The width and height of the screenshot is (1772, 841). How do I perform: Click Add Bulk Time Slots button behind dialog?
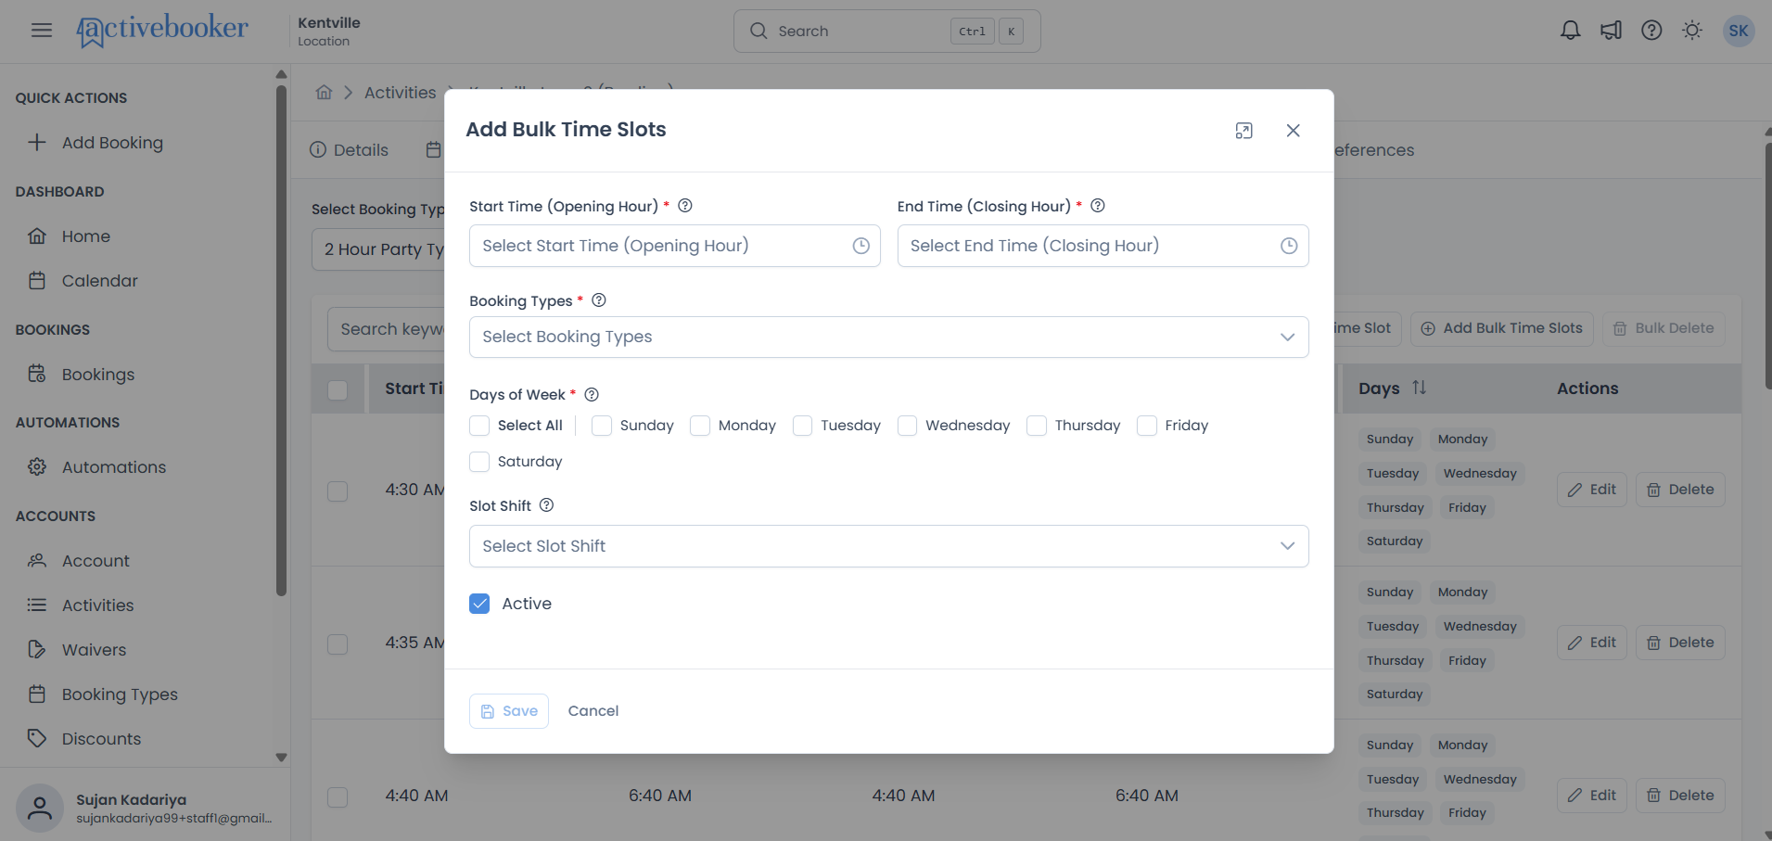1502,328
